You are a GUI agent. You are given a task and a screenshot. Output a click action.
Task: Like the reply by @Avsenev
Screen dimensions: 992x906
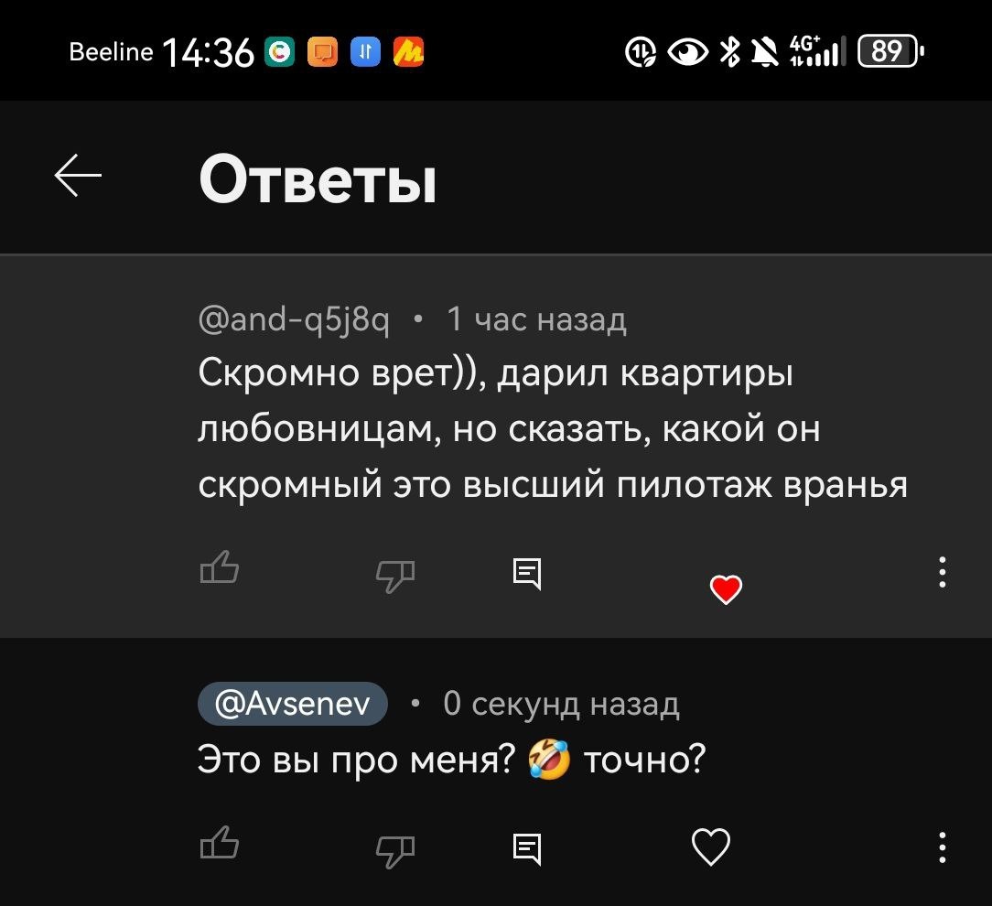point(219,842)
